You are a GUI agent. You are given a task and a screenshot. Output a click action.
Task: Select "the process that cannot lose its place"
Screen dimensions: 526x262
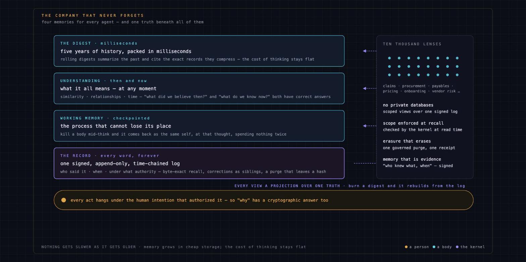click(116, 126)
